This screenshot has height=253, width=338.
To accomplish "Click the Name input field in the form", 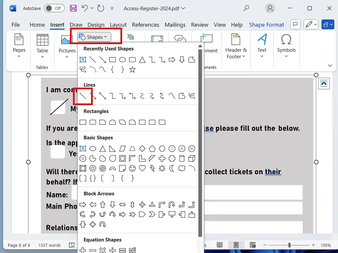I will pyautogui.click(x=253, y=192).
